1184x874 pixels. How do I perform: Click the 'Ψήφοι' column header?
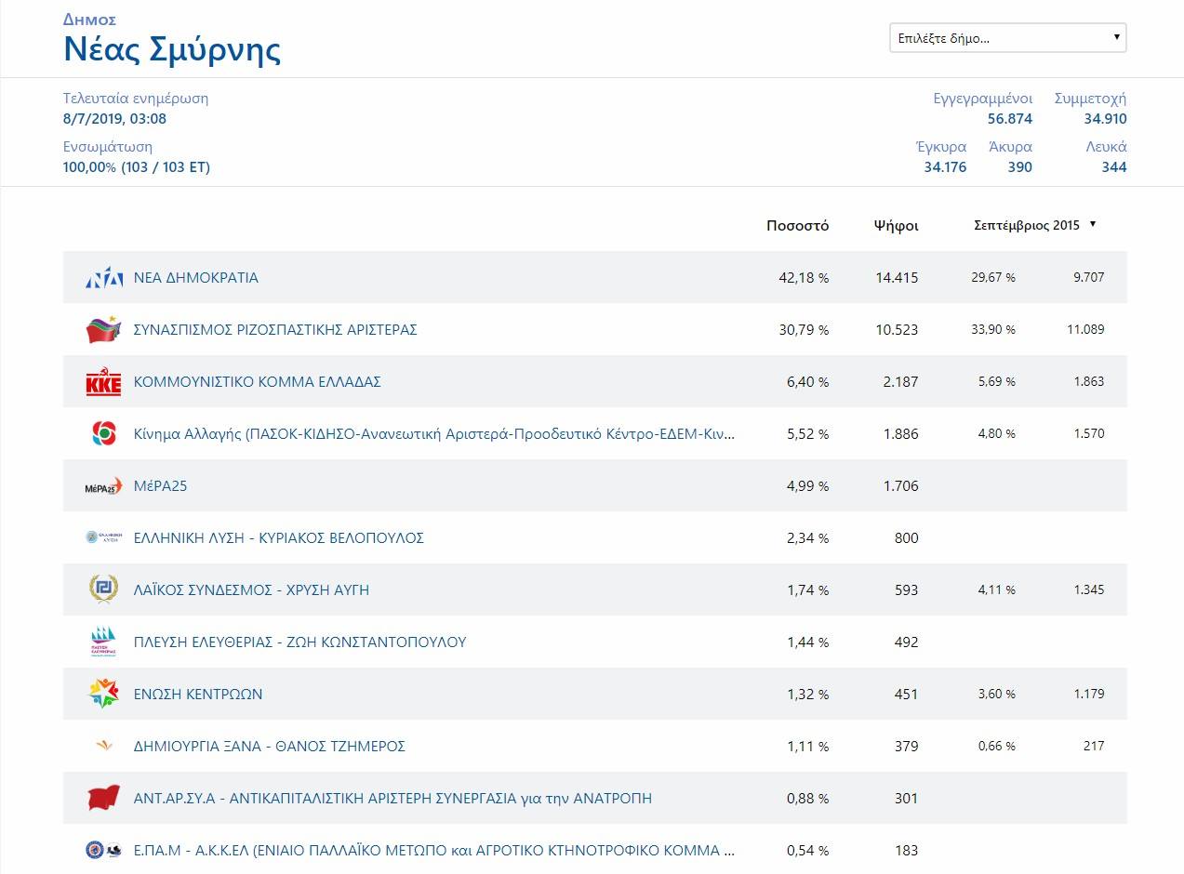coord(896,226)
